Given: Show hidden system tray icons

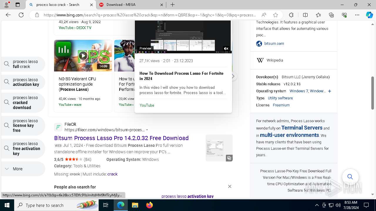Looking at the screenshot, I should (x=317, y=205).
